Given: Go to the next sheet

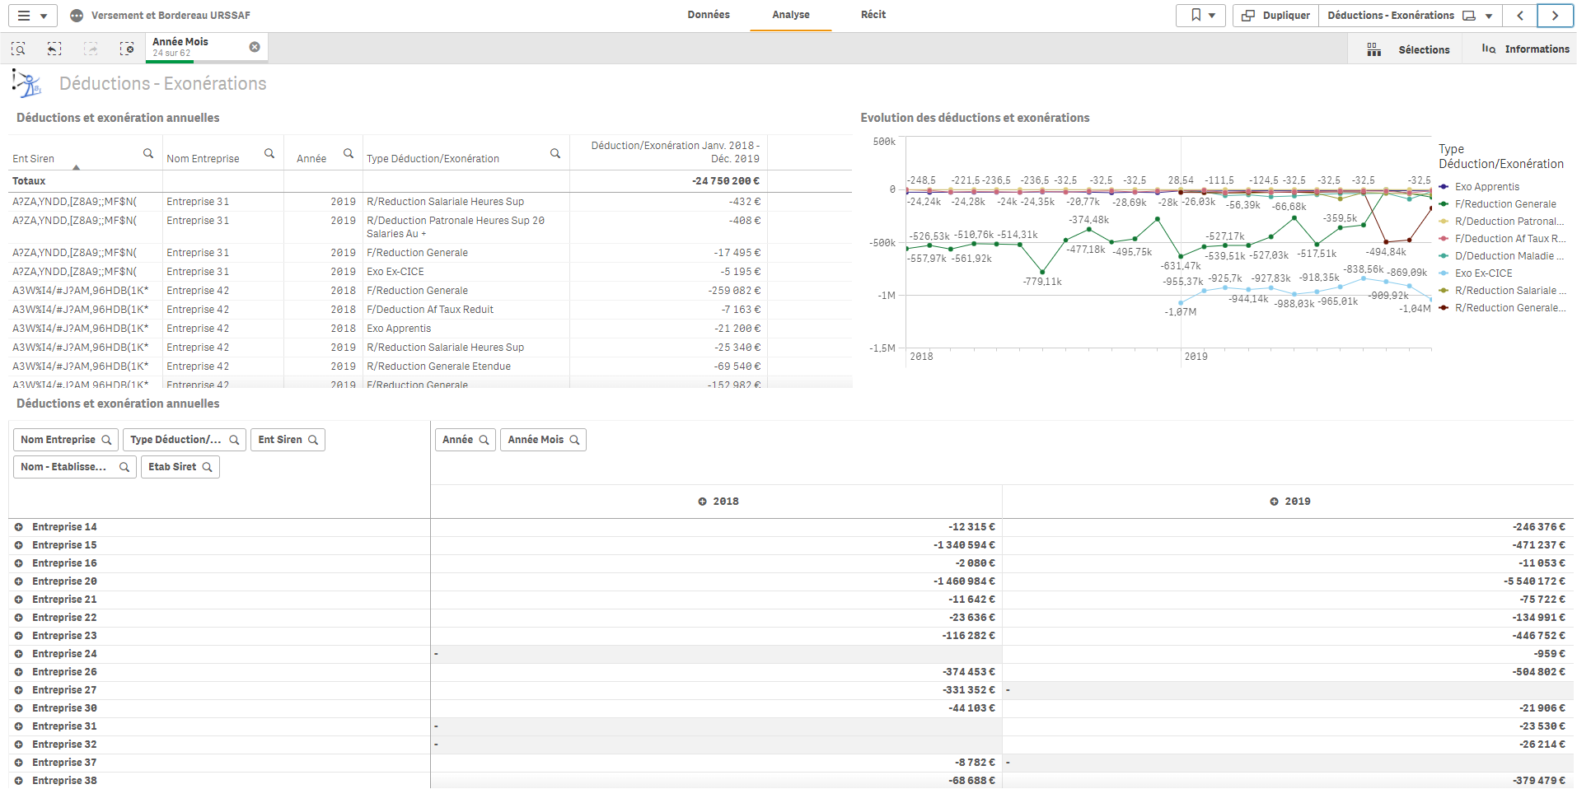Looking at the screenshot, I should coord(1555,16).
